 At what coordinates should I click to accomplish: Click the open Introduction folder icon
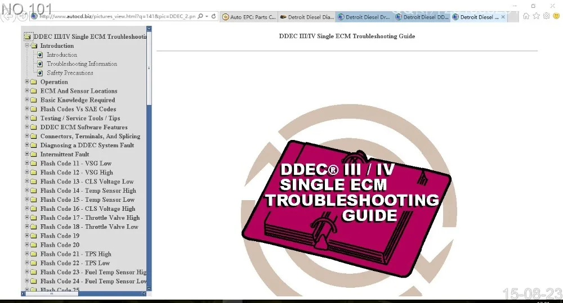click(x=34, y=46)
